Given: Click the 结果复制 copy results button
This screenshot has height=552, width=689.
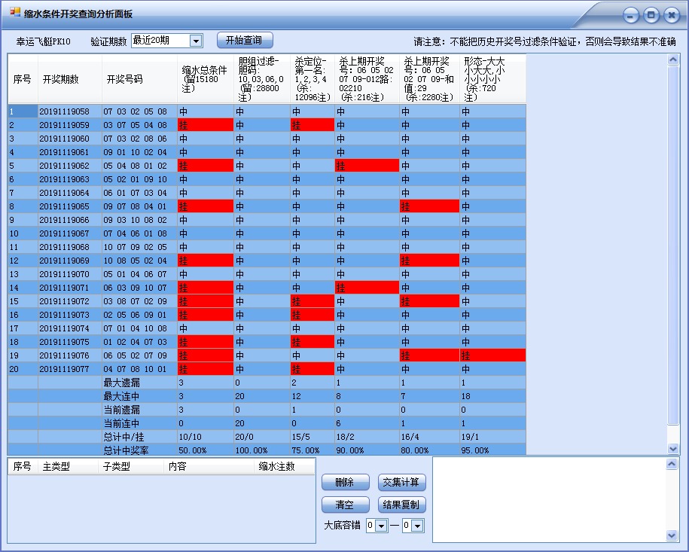Looking at the screenshot, I should pos(402,505).
